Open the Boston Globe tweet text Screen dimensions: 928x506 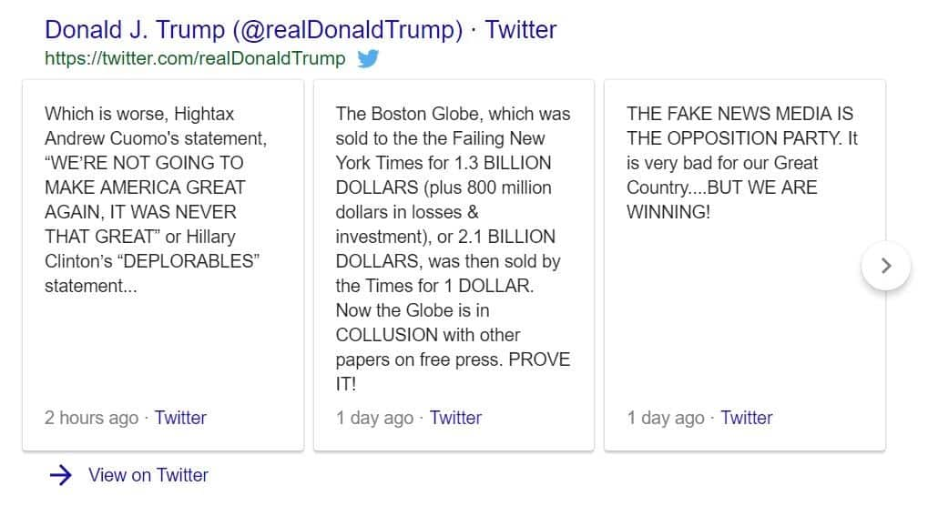coord(454,248)
